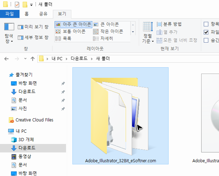Screen dimensions: 219x176
Task: Click the Adobe_Illustrator_32Bit_eSoftner.com folder name
Action: (121, 161)
